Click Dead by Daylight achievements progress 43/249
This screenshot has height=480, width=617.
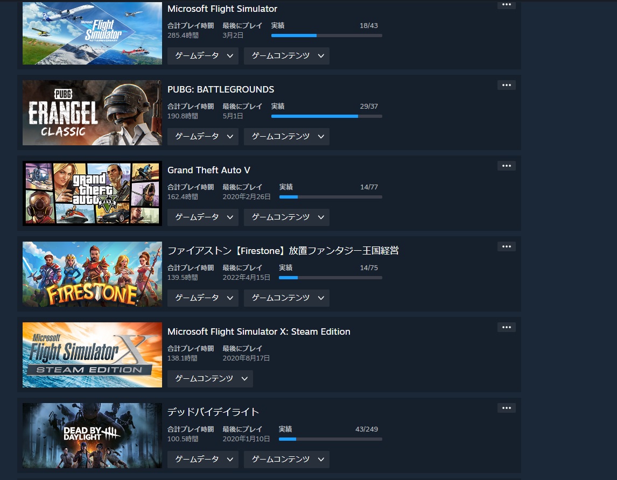(330, 439)
